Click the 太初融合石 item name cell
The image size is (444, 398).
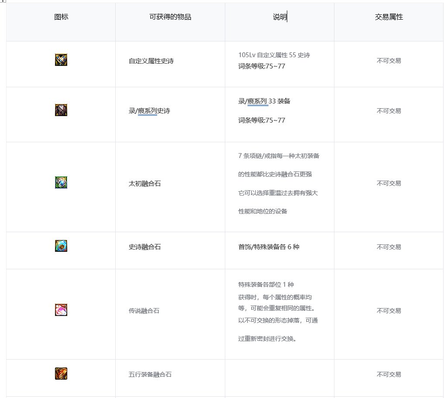170,187
